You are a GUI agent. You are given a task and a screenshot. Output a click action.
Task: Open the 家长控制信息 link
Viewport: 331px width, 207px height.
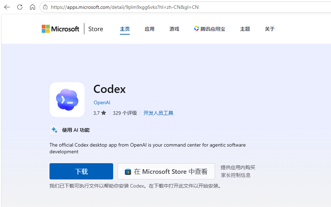236,175
